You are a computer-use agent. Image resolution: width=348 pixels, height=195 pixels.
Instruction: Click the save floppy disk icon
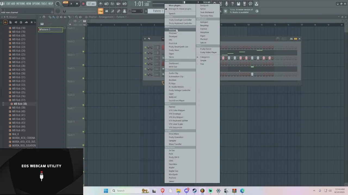click(x=238, y=4)
